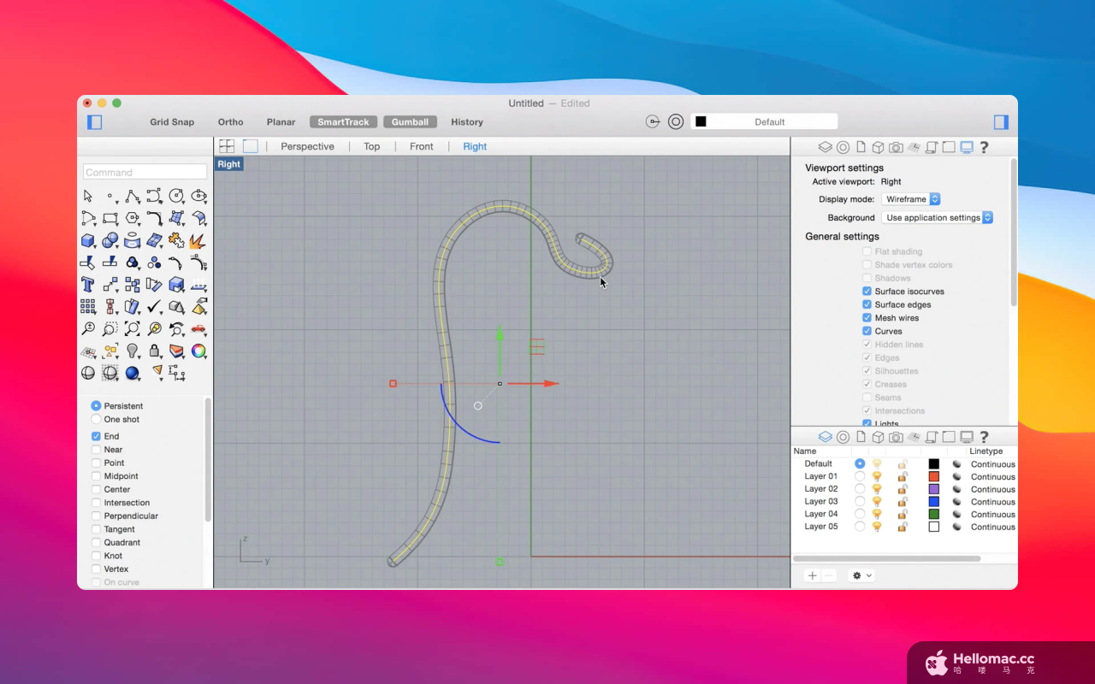Toggle right sidebar visibility button
The height and width of the screenshot is (684, 1095).
coord(1001,122)
